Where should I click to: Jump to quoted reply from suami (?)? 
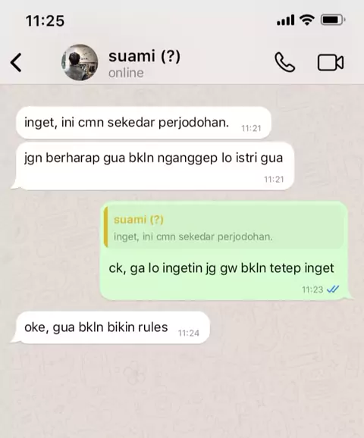[224, 228]
